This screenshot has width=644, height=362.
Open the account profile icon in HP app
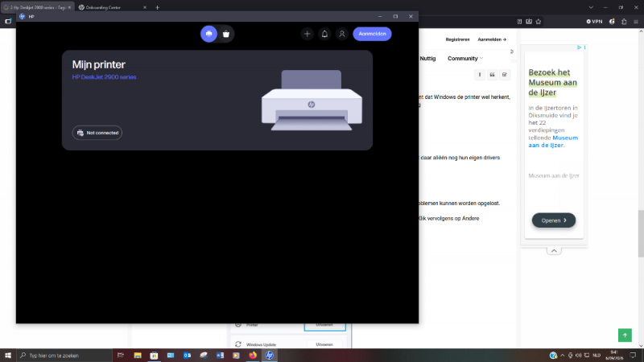click(341, 34)
